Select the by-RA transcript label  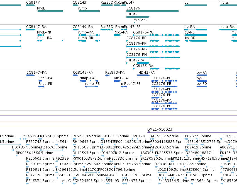point(190,27)
